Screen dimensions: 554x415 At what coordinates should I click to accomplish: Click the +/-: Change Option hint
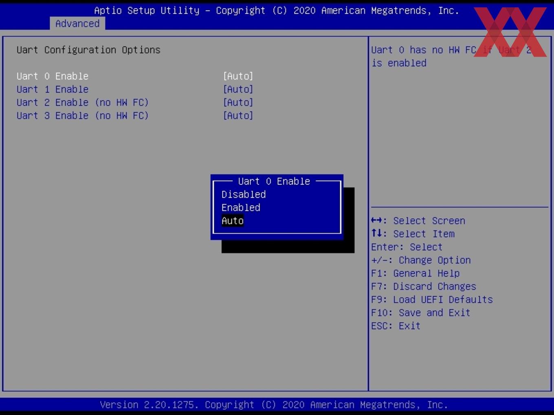[421, 260]
